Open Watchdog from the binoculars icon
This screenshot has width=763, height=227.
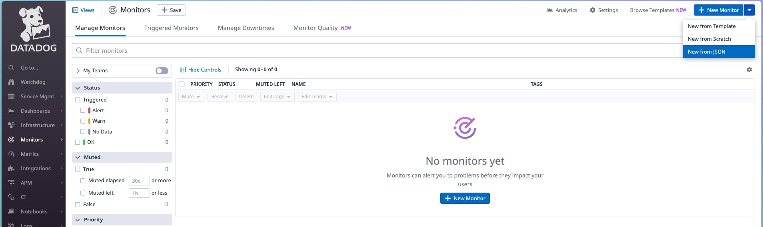click(11, 82)
